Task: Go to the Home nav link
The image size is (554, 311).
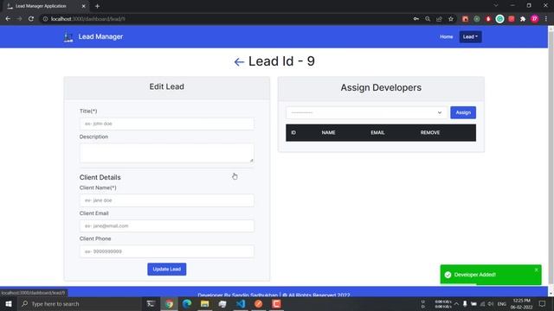Action: click(x=447, y=36)
